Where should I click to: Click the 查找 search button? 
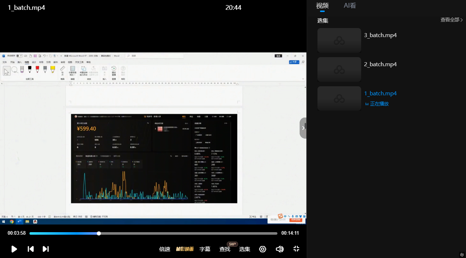pos(225,249)
